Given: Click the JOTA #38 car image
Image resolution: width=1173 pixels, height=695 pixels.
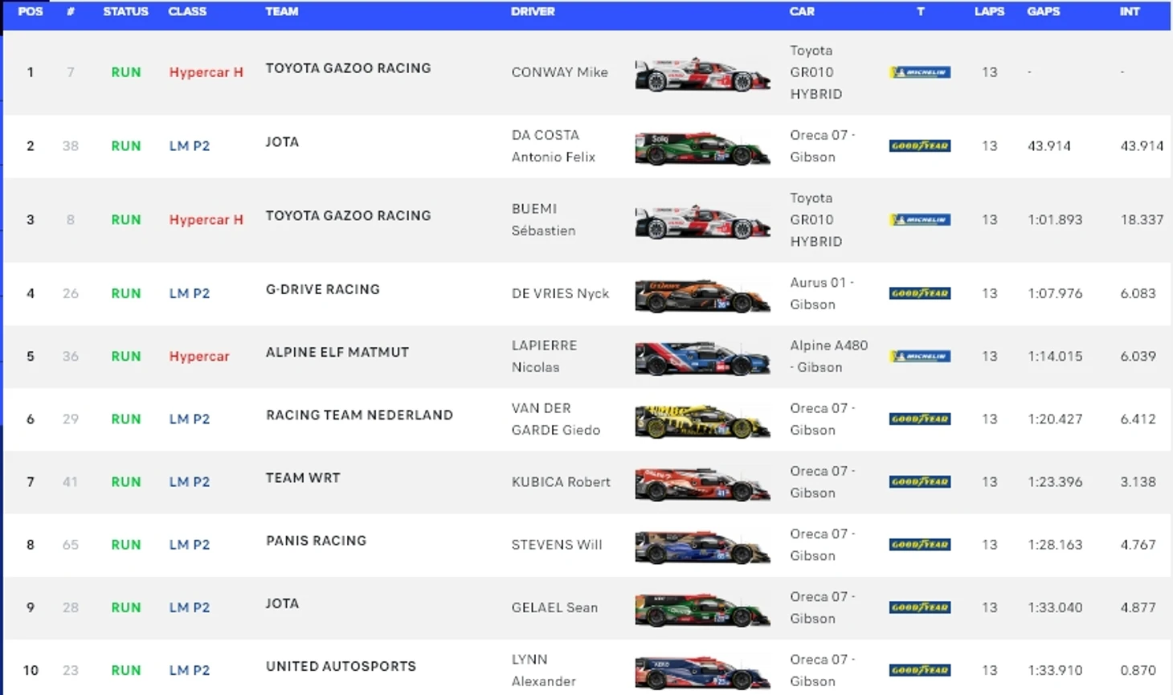Looking at the screenshot, I should (x=702, y=148).
